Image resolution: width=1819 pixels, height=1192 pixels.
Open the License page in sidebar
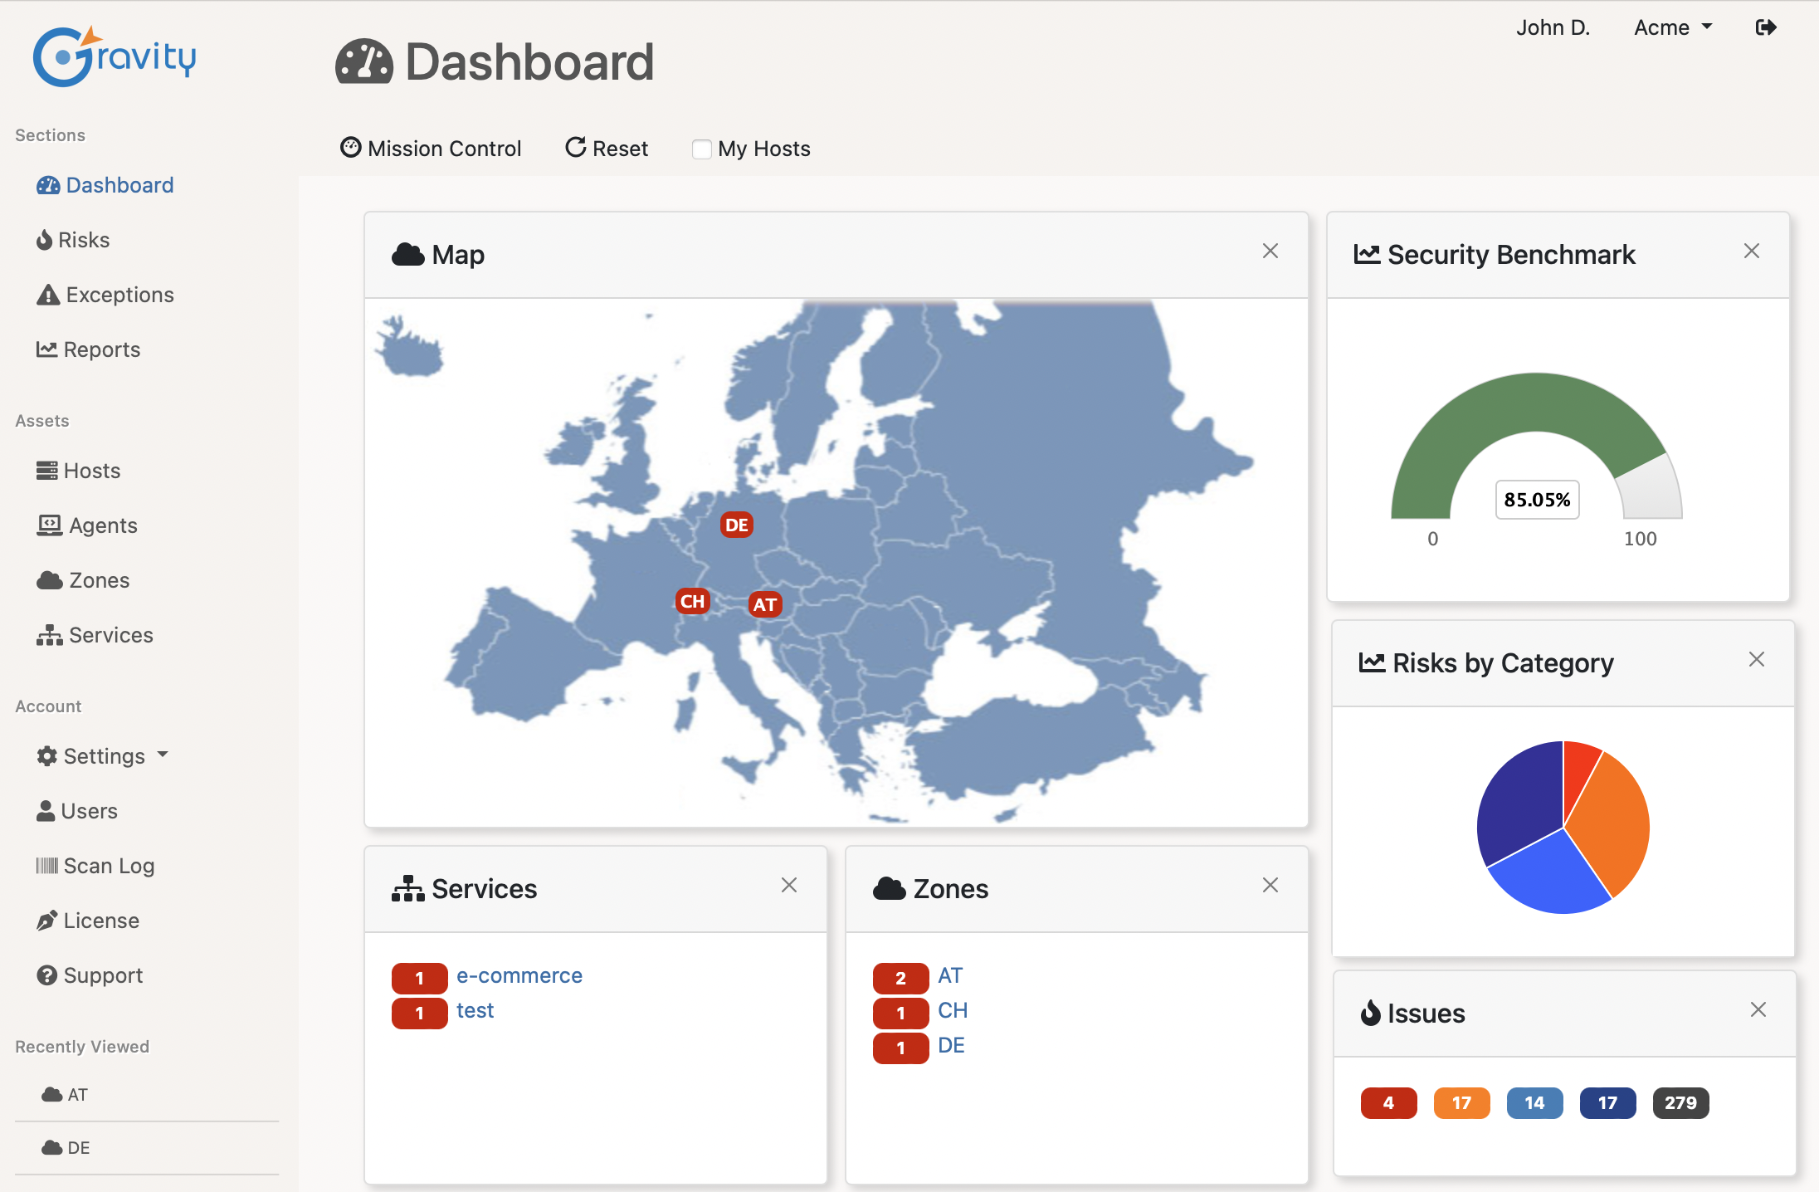tap(101, 921)
